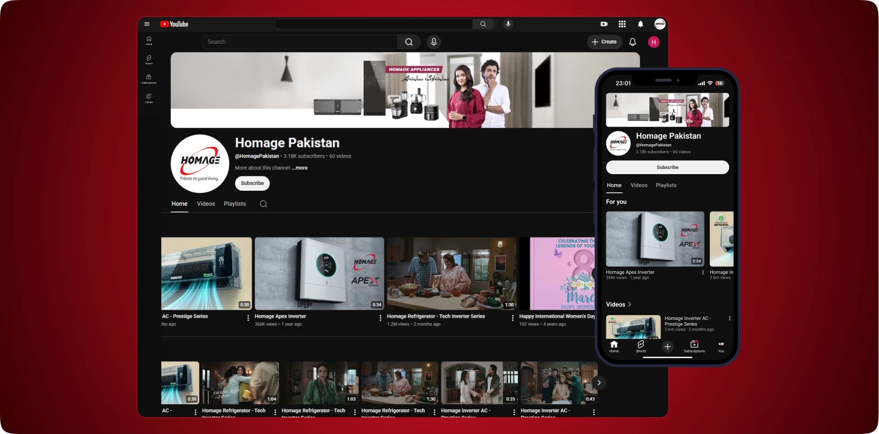Image resolution: width=879 pixels, height=434 pixels.
Task: Open phone options menu for Homage Apex Inverter
Action: click(x=703, y=273)
